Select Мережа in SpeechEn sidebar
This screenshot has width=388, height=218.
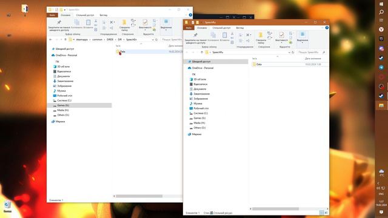coord(60,122)
